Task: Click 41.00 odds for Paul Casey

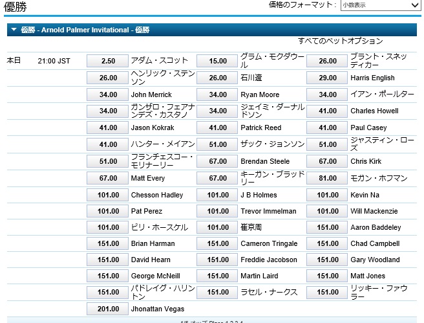Action: pos(327,128)
